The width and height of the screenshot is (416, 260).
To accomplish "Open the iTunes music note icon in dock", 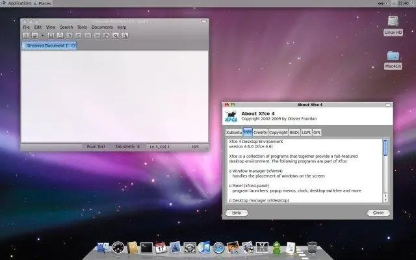I will 204,248.
